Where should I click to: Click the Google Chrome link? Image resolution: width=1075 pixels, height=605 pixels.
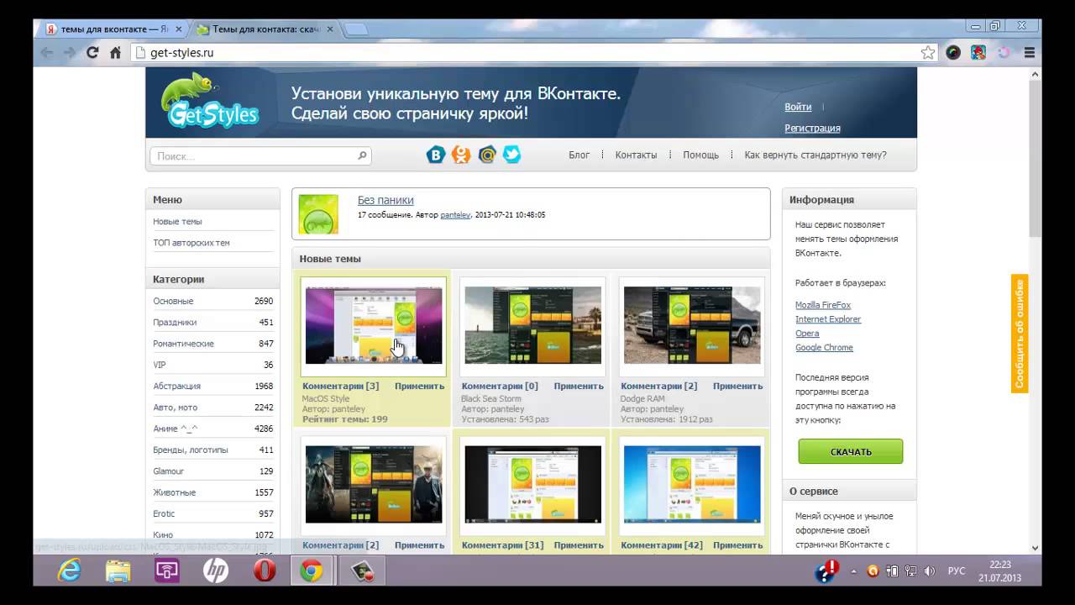[x=824, y=348]
